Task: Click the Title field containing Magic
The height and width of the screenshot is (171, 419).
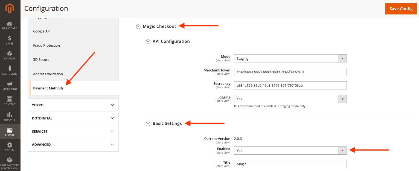Action: click(x=290, y=164)
